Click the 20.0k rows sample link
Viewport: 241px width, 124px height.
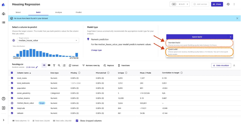click(x=30, y=67)
